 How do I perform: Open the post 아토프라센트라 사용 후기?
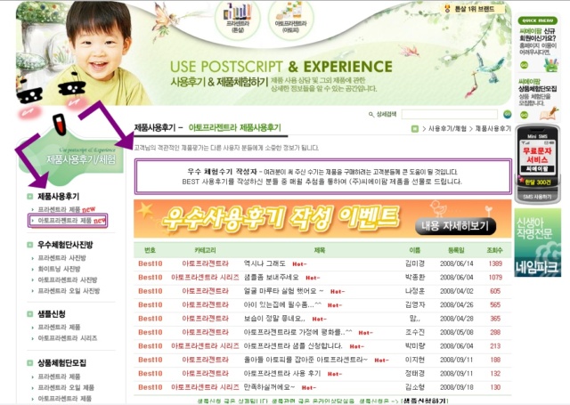[282, 374]
